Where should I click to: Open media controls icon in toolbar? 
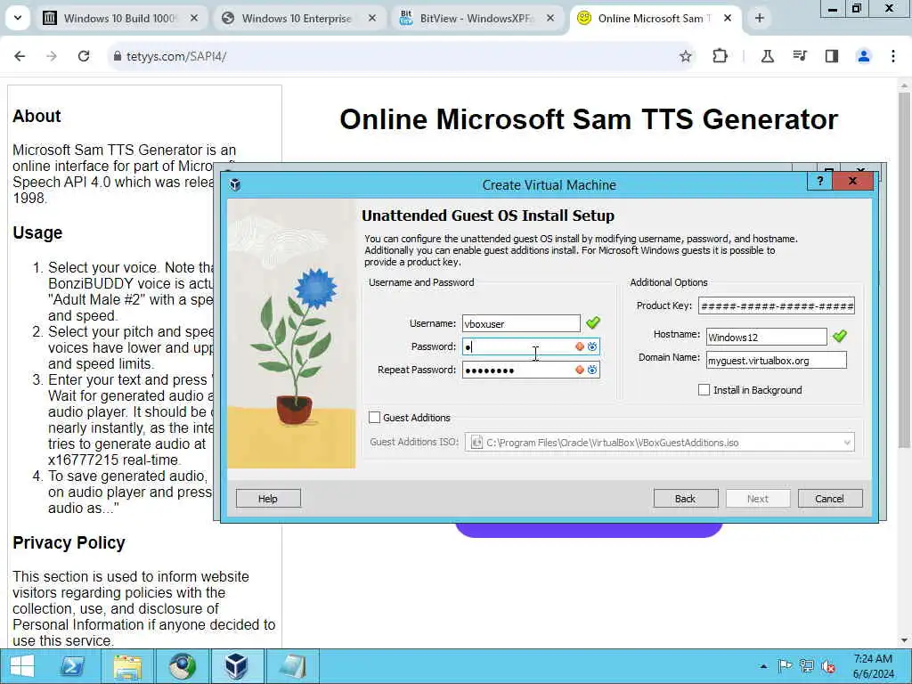click(x=800, y=56)
